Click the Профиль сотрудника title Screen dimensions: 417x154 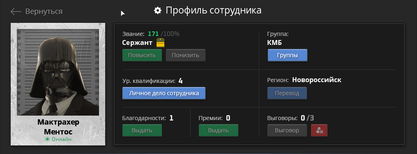coord(214,11)
